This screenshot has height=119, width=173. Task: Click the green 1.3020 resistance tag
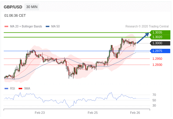[160, 37]
